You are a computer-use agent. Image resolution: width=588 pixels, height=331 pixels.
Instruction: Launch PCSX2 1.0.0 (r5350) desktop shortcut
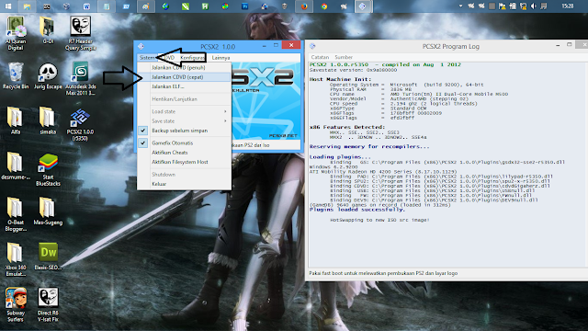click(x=80, y=125)
